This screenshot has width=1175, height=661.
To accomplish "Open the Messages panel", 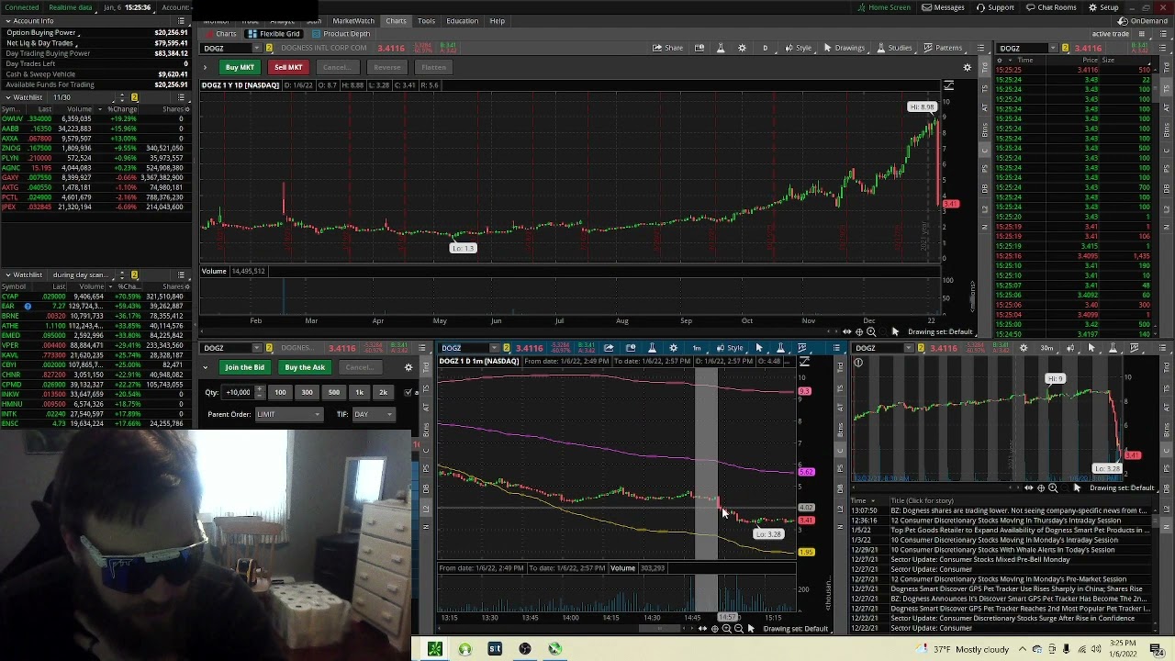I will [x=943, y=7].
